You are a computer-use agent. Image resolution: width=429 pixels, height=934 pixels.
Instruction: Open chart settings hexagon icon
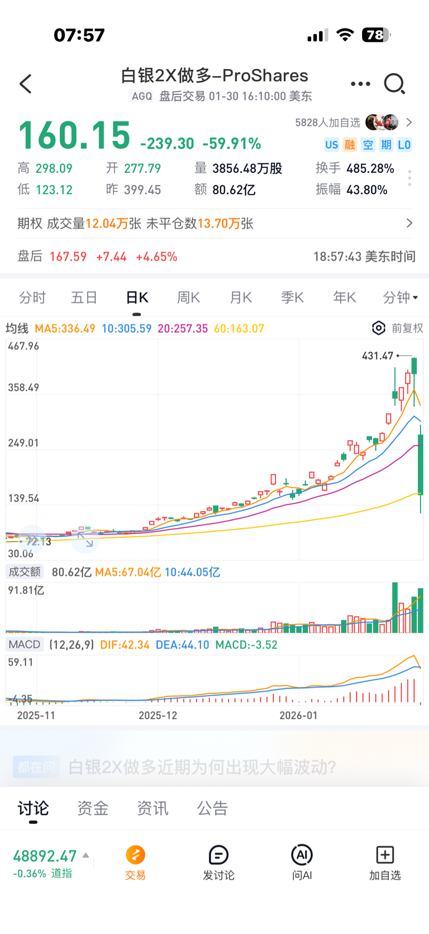[x=379, y=328]
